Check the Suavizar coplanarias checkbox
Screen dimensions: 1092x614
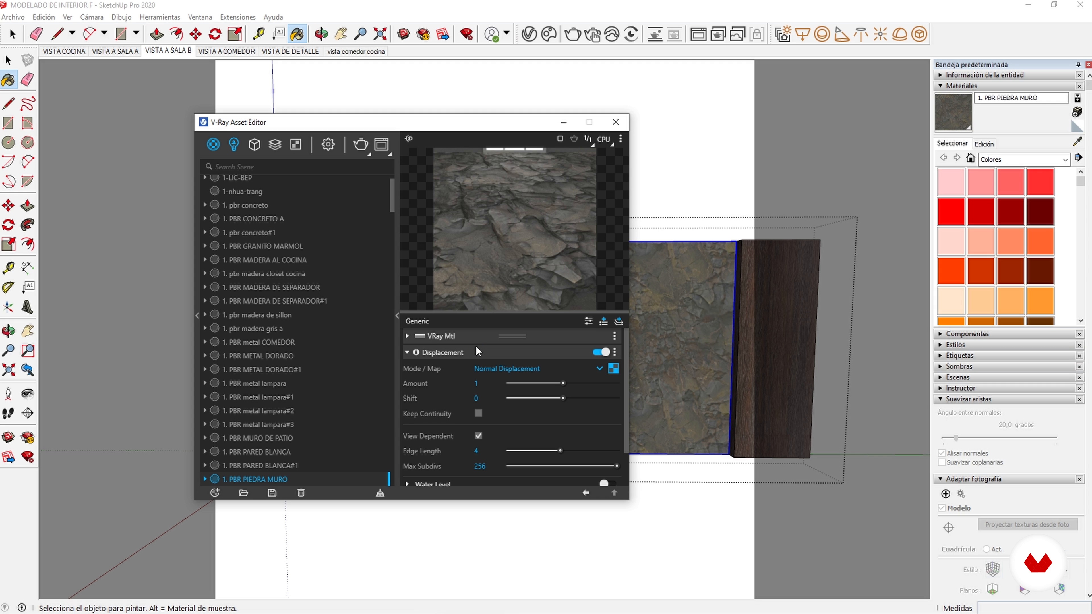(942, 462)
